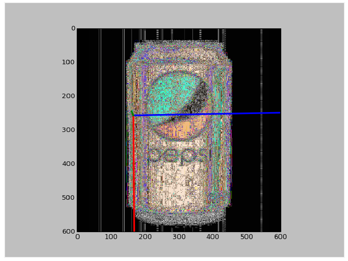348x261 pixels.
Task: Click the round globe logo on the can
Action: click(x=179, y=106)
